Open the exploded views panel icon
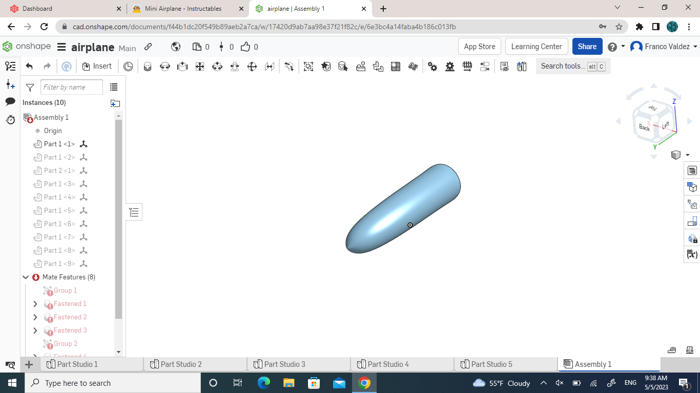The image size is (700, 393). click(692, 204)
